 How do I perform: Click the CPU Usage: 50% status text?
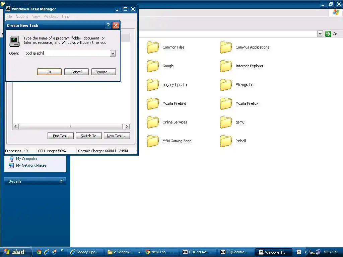click(x=52, y=151)
